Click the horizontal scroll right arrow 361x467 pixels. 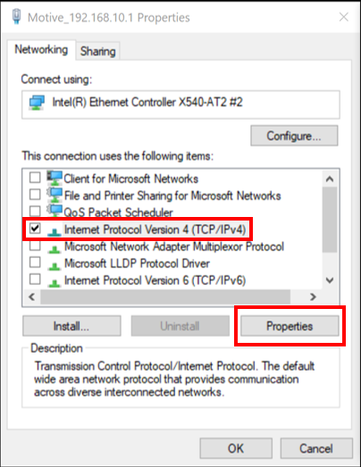click(x=313, y=296)
